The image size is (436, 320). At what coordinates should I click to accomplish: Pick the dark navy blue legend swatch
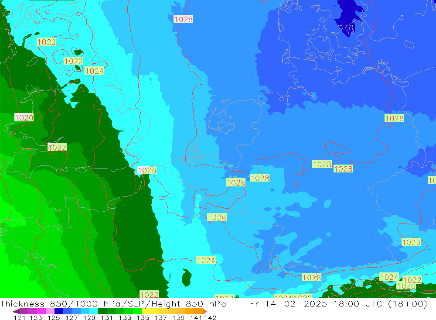coord(59,311)
